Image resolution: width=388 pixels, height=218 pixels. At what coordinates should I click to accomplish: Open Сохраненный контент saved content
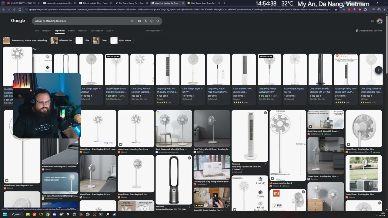(x=369, y=31)
